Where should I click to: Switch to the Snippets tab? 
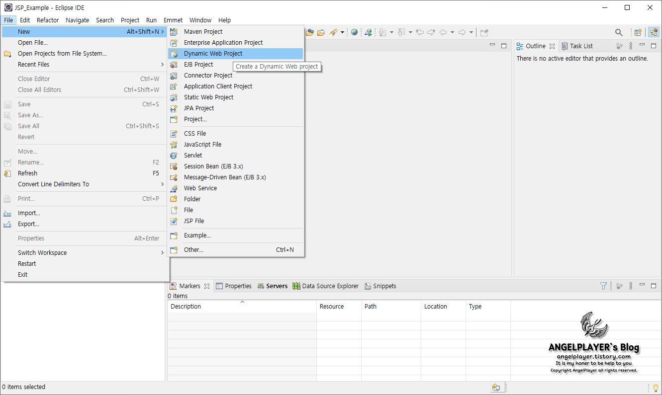point(380,286)
